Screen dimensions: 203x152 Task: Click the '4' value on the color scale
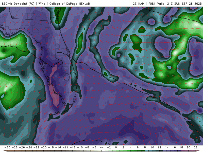point(130,147)
